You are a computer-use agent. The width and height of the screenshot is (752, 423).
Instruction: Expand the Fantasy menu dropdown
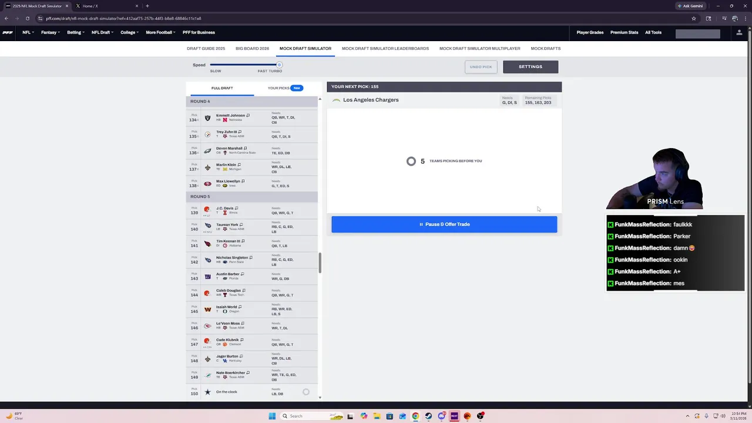[x=51, y=32]
